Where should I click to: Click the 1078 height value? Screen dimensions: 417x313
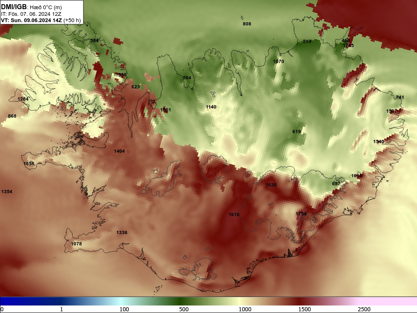[76, 244]
